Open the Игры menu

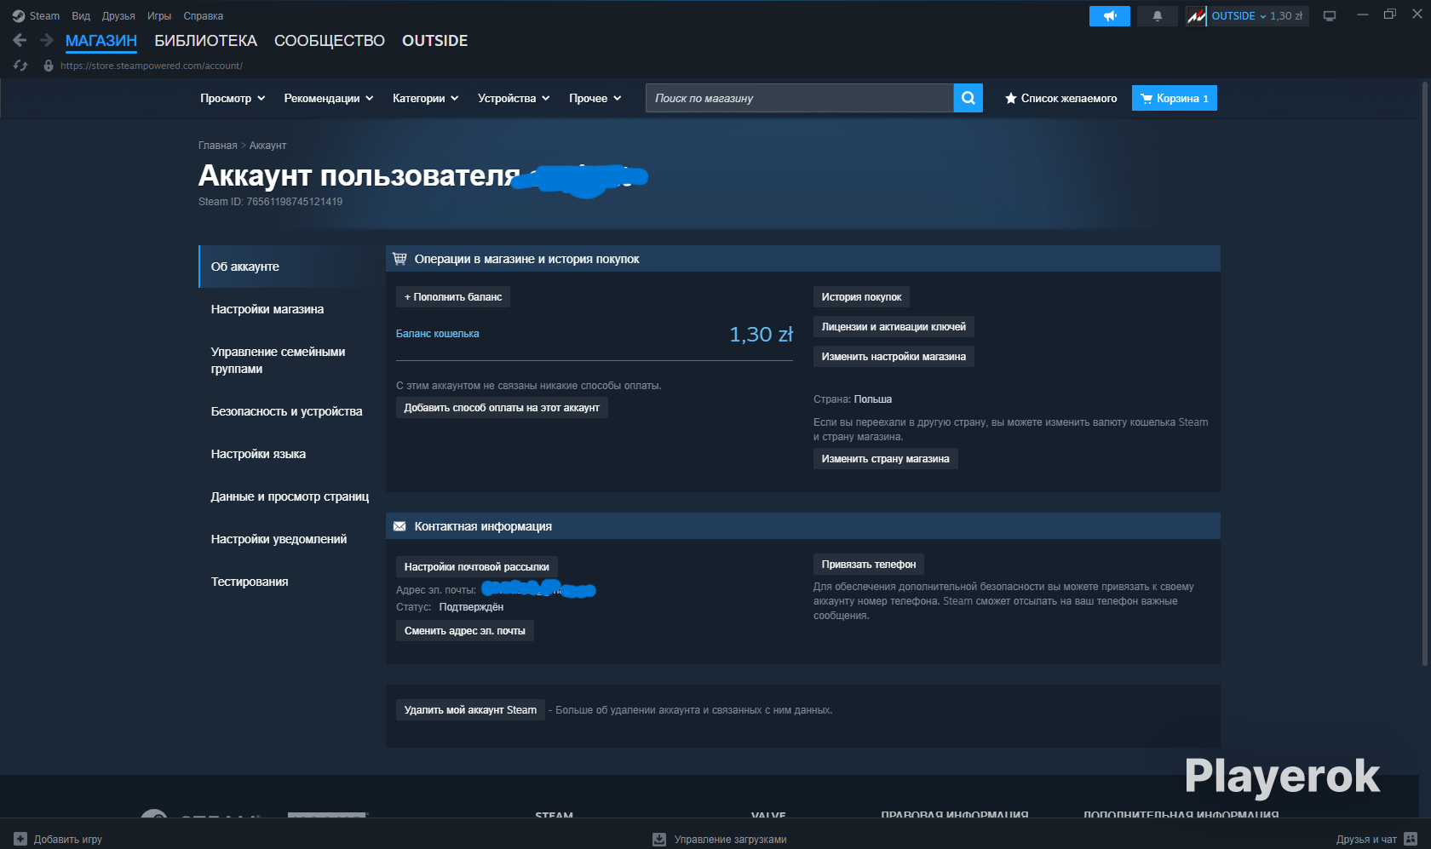[x=159, y=16]
